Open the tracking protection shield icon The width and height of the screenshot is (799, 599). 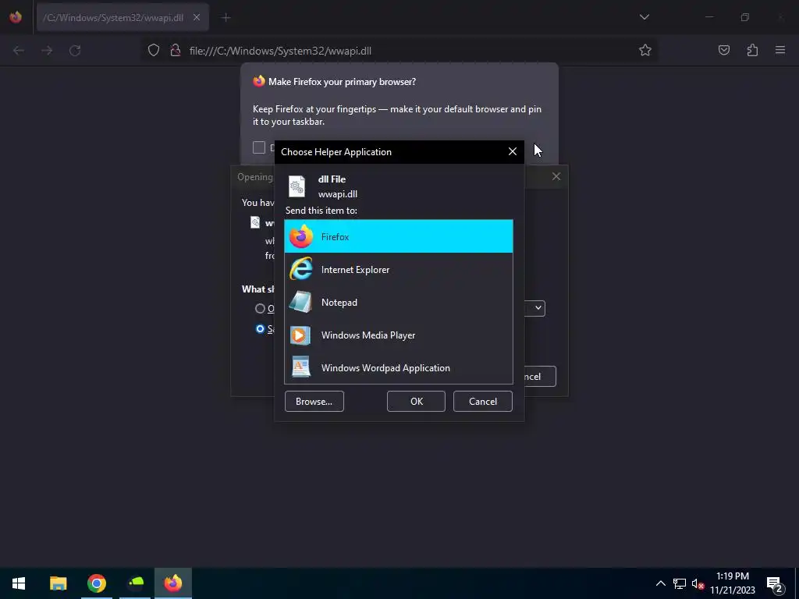point(154,51)
